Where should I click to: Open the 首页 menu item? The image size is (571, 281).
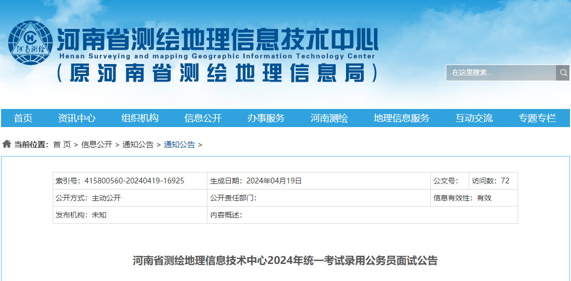pos(23,118)
